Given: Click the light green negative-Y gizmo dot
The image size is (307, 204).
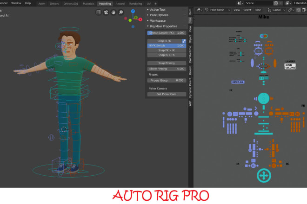Looking at the screenshot, I should pyautogui.click(x=130, y=20).
